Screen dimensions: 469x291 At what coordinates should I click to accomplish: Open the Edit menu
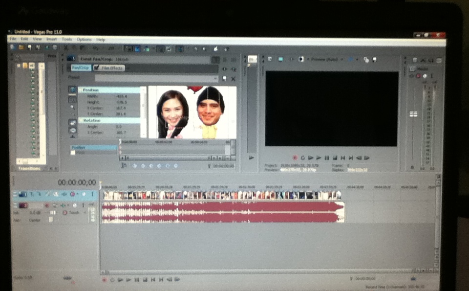pos(24,39)
